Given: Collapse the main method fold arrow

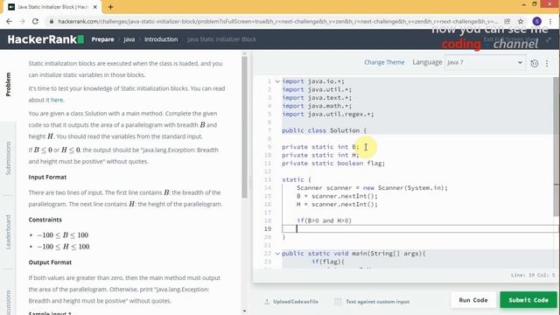Looking at the screenshot, I should pyautogui.click(x=277, y=254).
